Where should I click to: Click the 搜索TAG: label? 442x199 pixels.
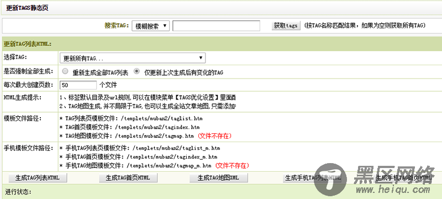(x=117, y=25)
